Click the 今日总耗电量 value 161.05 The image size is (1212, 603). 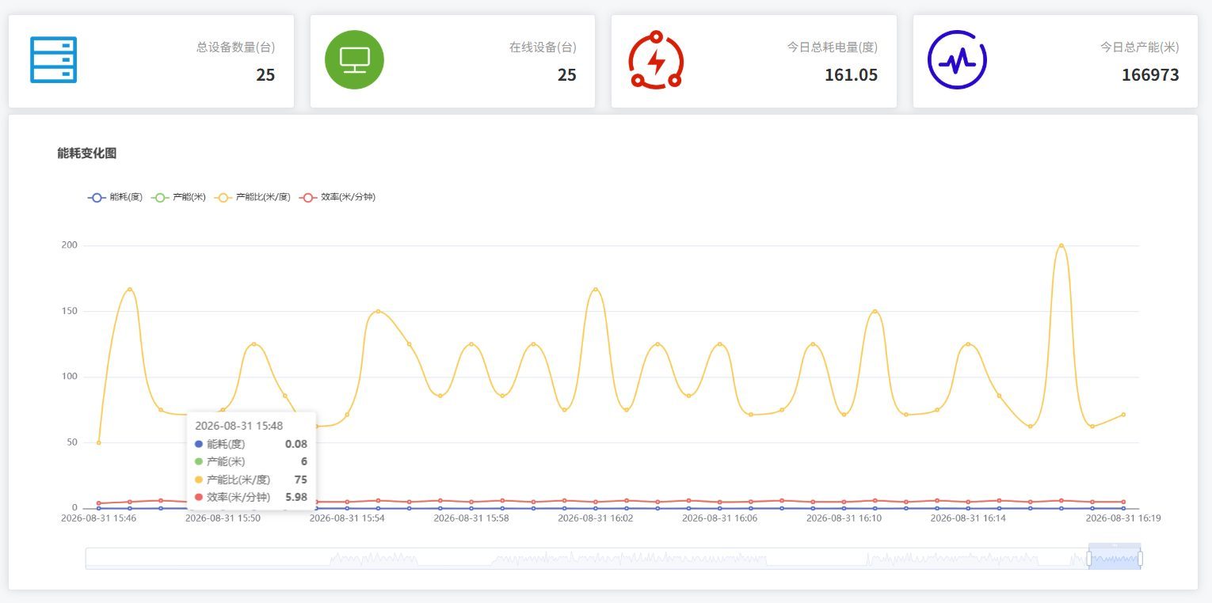click(x=851, y=75)
